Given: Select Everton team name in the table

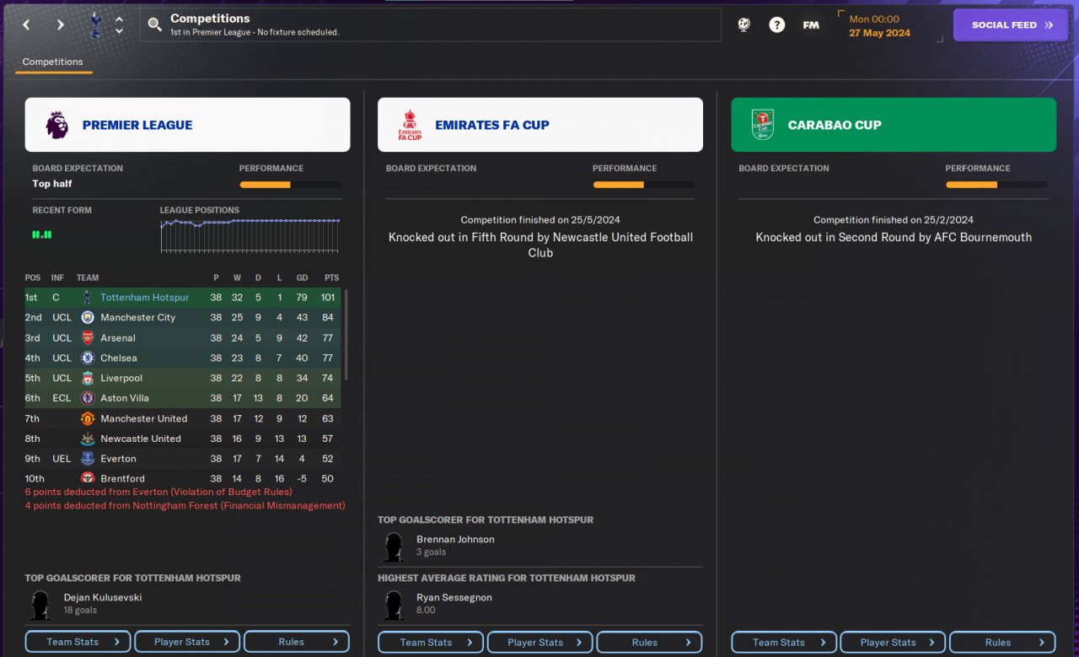Looking at the screenshot, I should click(x=118, y=459).
